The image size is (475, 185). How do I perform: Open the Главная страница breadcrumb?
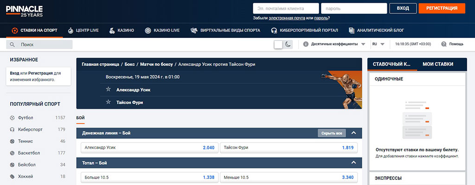[100, 64]
